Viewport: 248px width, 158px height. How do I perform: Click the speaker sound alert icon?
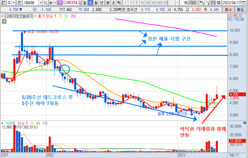pyautogui.click(x=51, y=2)
